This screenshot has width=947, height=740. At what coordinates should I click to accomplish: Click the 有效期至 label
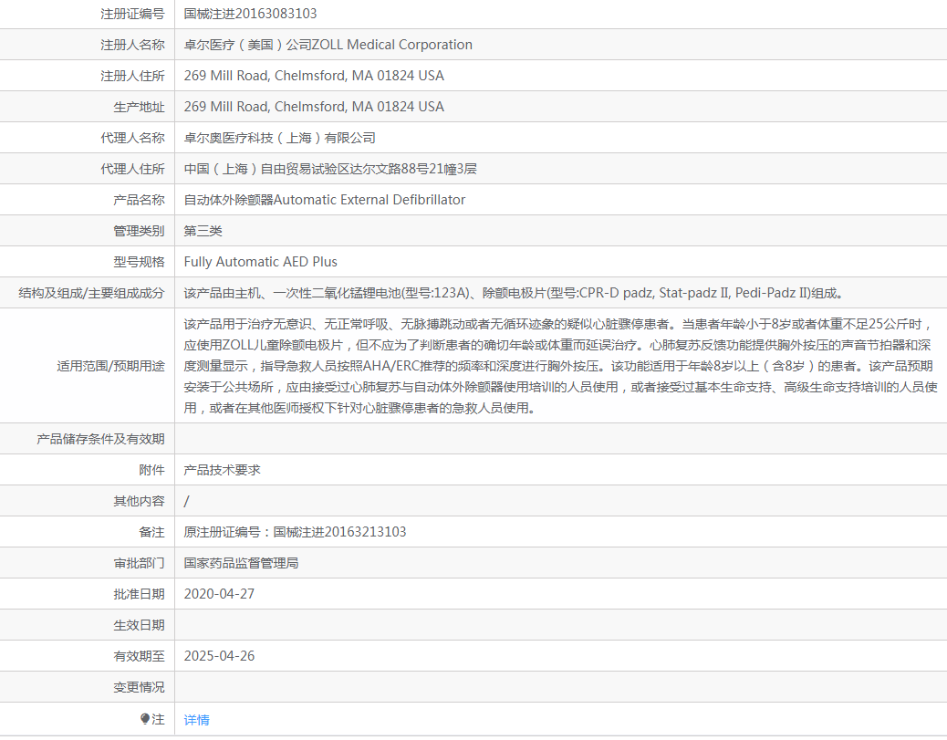pos(139,656)
